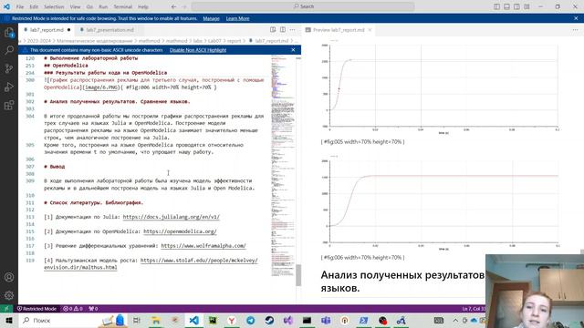Open the Source Control view
Viewport: 584px width, 328px height.
pyautogui.click(x=9, y=68)
